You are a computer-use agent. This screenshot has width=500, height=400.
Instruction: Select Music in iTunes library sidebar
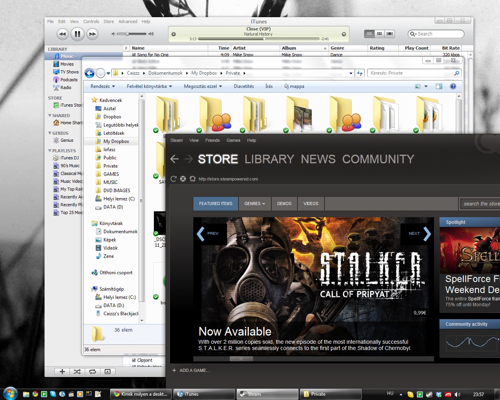(67, 56)
